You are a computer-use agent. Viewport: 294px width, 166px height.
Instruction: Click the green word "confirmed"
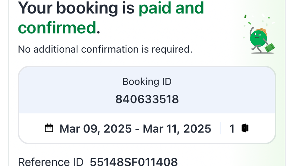click(57, 27)
